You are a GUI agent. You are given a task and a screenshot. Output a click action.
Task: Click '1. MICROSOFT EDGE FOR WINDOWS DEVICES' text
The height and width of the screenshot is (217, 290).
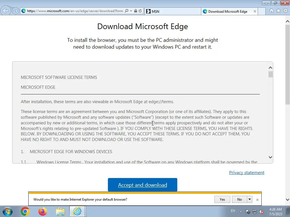coord(66,152)
